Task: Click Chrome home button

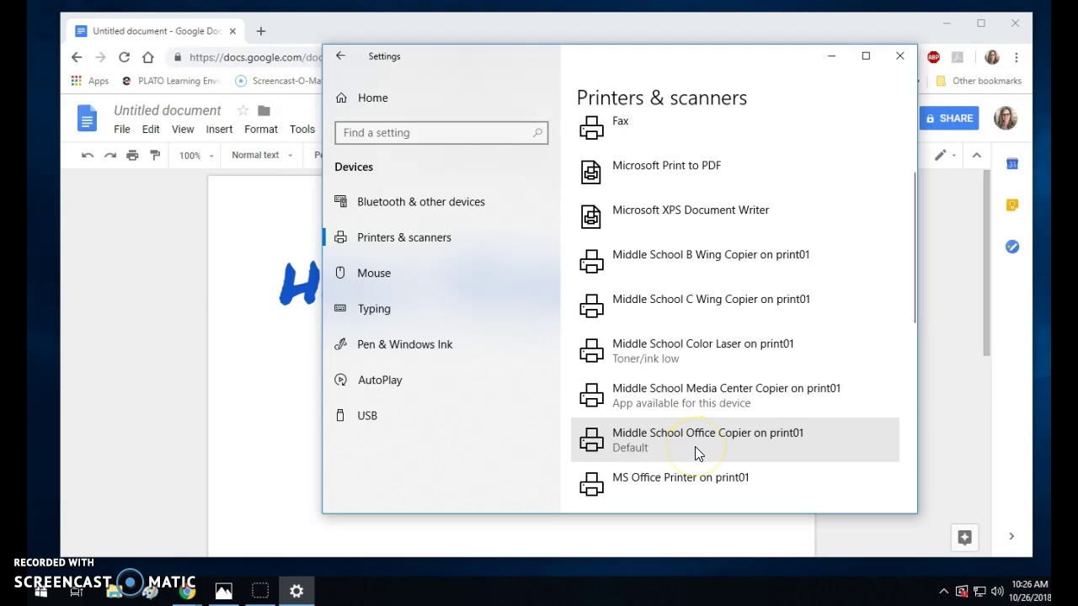Action: click(x=148, y=57)
